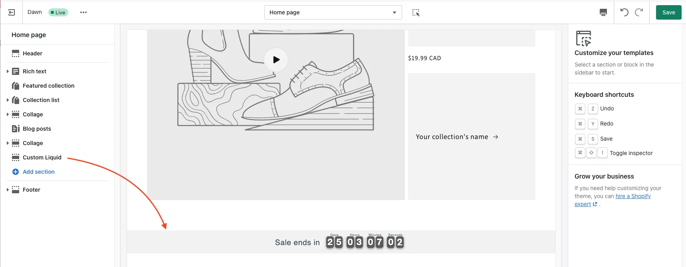Open the Home page template dropdown
Screen dimensions: 686x267
point(333,12)
